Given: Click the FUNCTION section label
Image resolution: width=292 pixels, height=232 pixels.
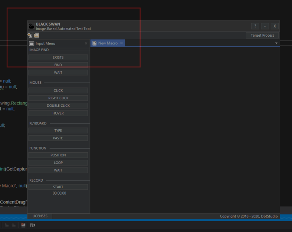Looking at the screenshot, I should click(x=38, y=148).
